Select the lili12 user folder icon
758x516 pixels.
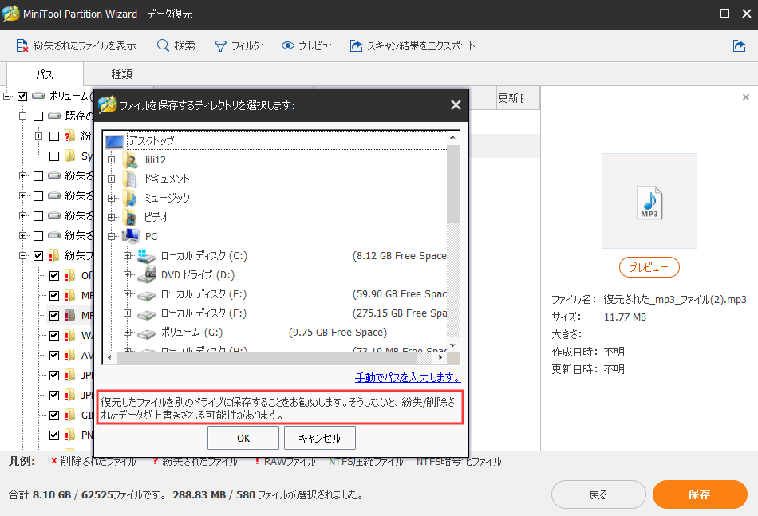tap(131, 160)
